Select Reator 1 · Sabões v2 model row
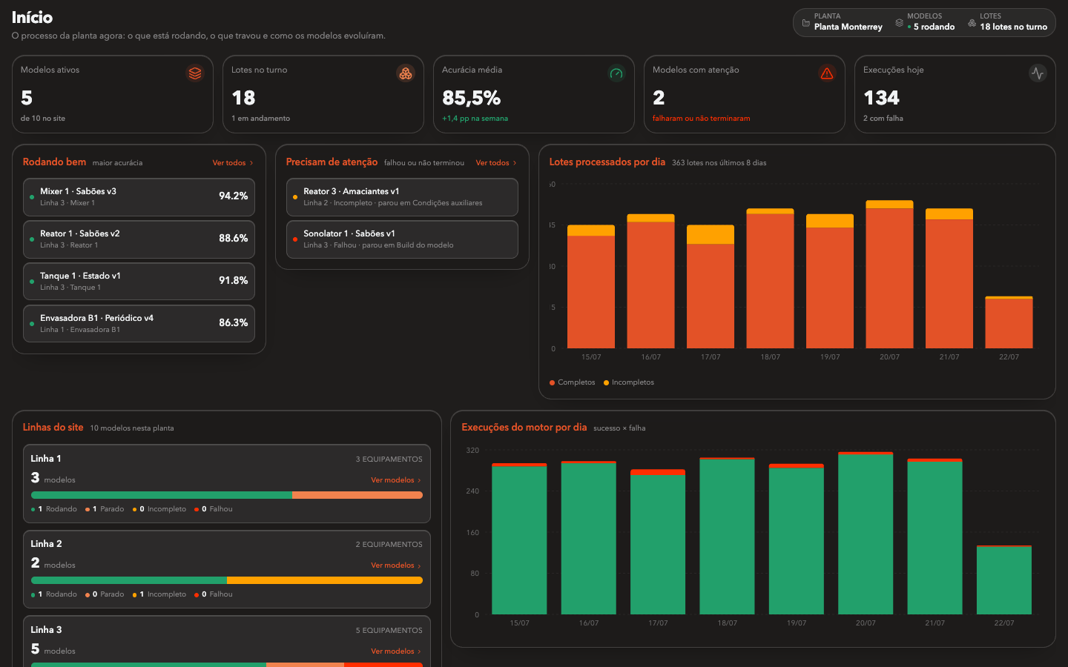Image resolution: width=1068 pixels, height=667 pixels. pos(139,239)
